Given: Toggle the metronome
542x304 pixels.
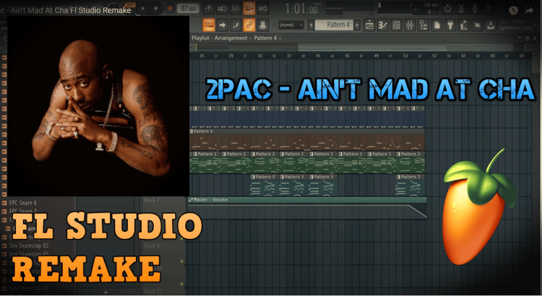Looking at the screenshot, I should (208, 8).
